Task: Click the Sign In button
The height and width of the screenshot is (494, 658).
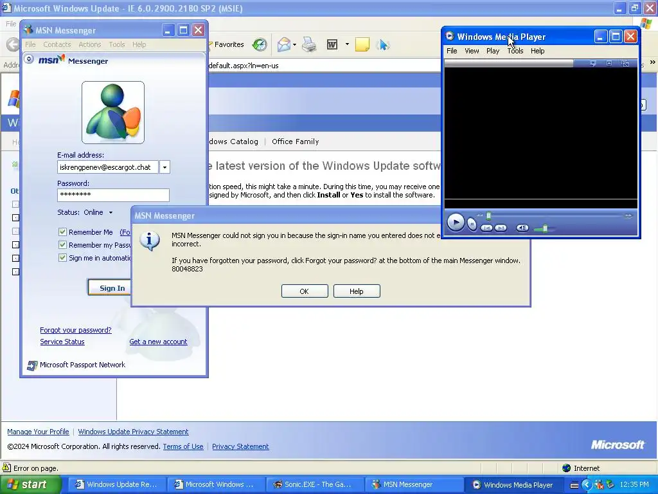Action: coord(109,288)
